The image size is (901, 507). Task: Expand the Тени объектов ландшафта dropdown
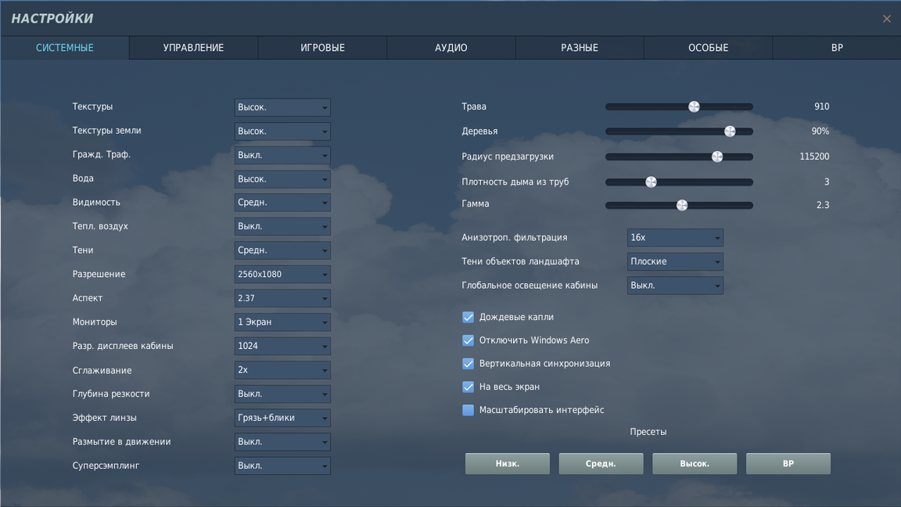tap(675, 261)
